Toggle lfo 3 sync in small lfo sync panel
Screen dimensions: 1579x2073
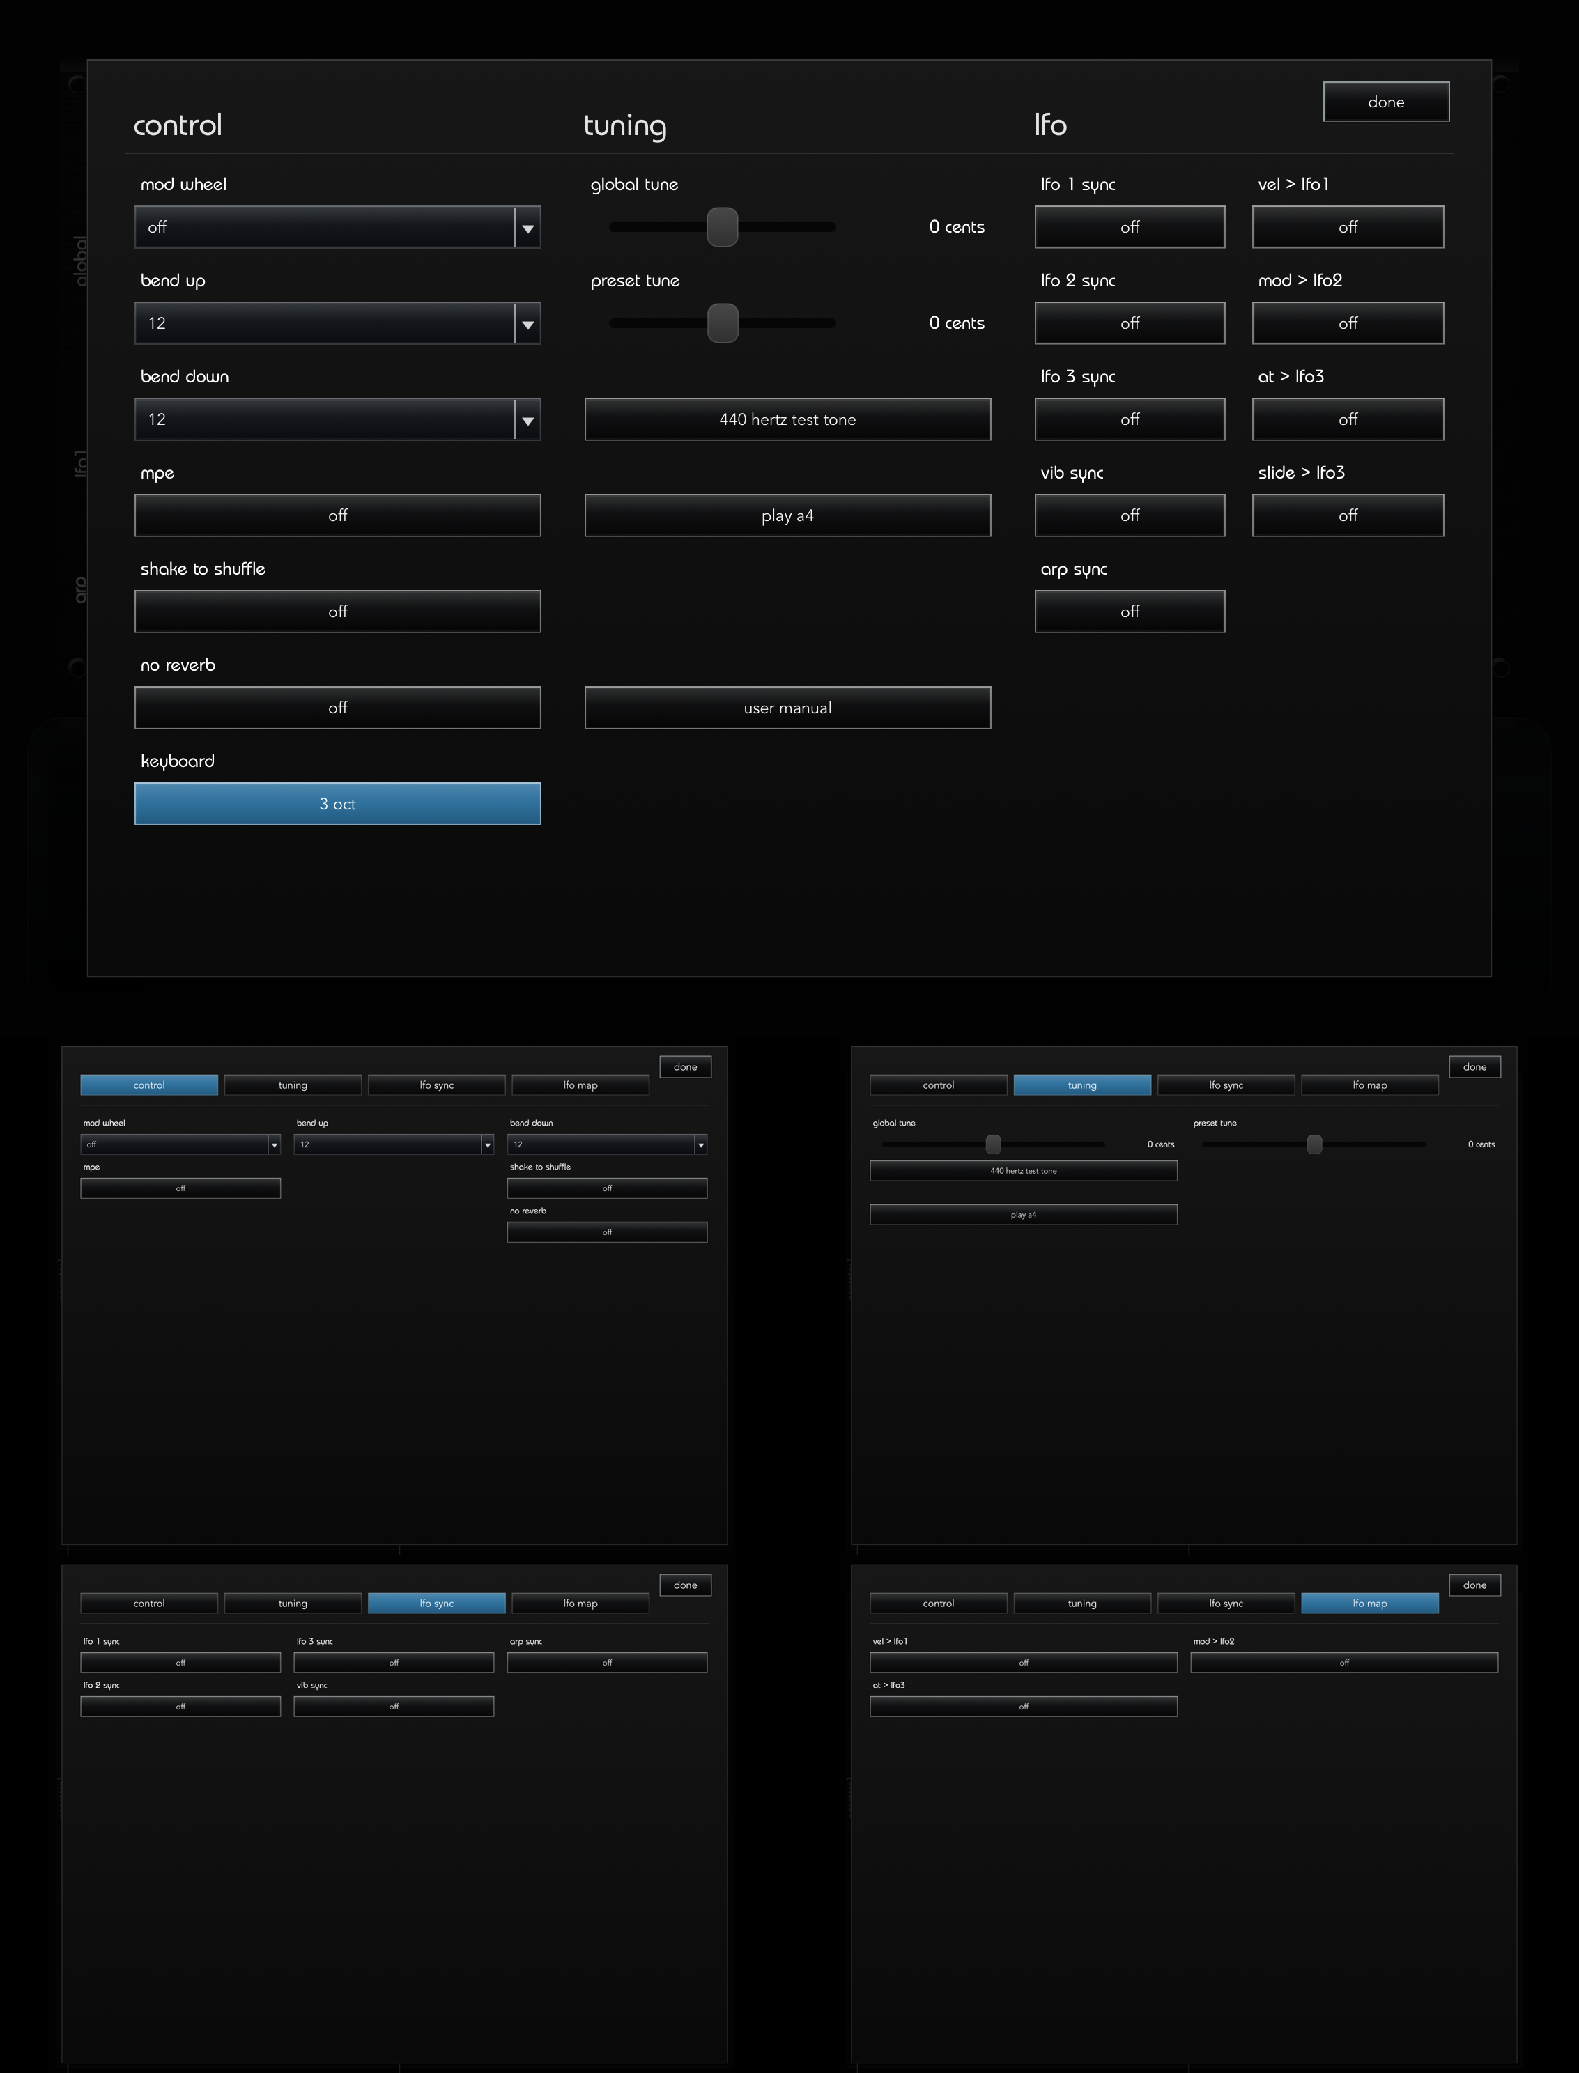pyautogui.click(x=394, y=1663)
